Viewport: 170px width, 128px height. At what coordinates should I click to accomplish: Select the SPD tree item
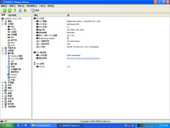point(12,37)
